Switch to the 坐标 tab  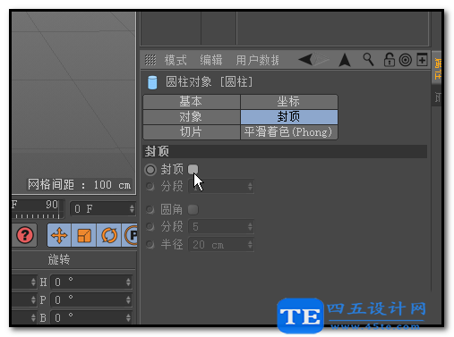[x=289, y=102]
